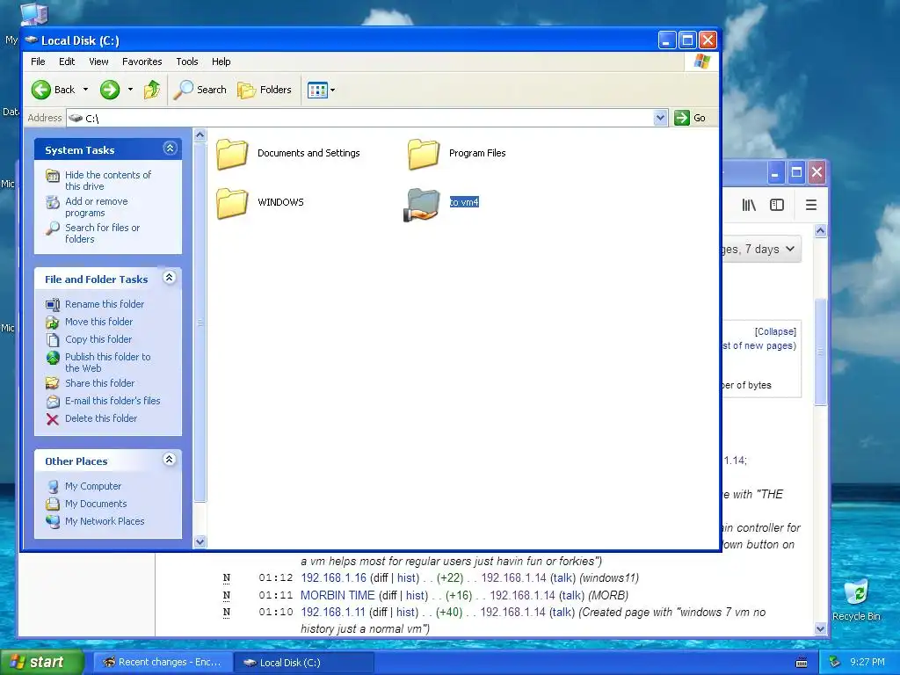Open the Back button history dropdown

point(85,90)
